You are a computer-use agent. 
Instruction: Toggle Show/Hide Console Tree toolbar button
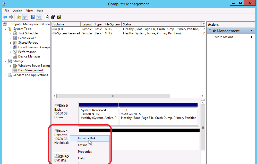point(25,17)
